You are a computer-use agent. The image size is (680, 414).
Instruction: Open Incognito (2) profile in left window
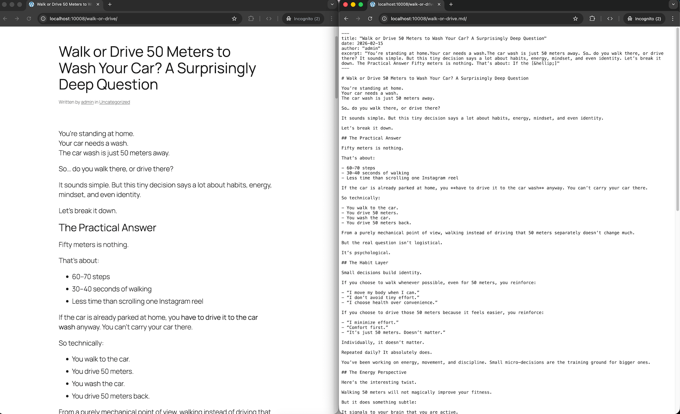pos(303,19)
